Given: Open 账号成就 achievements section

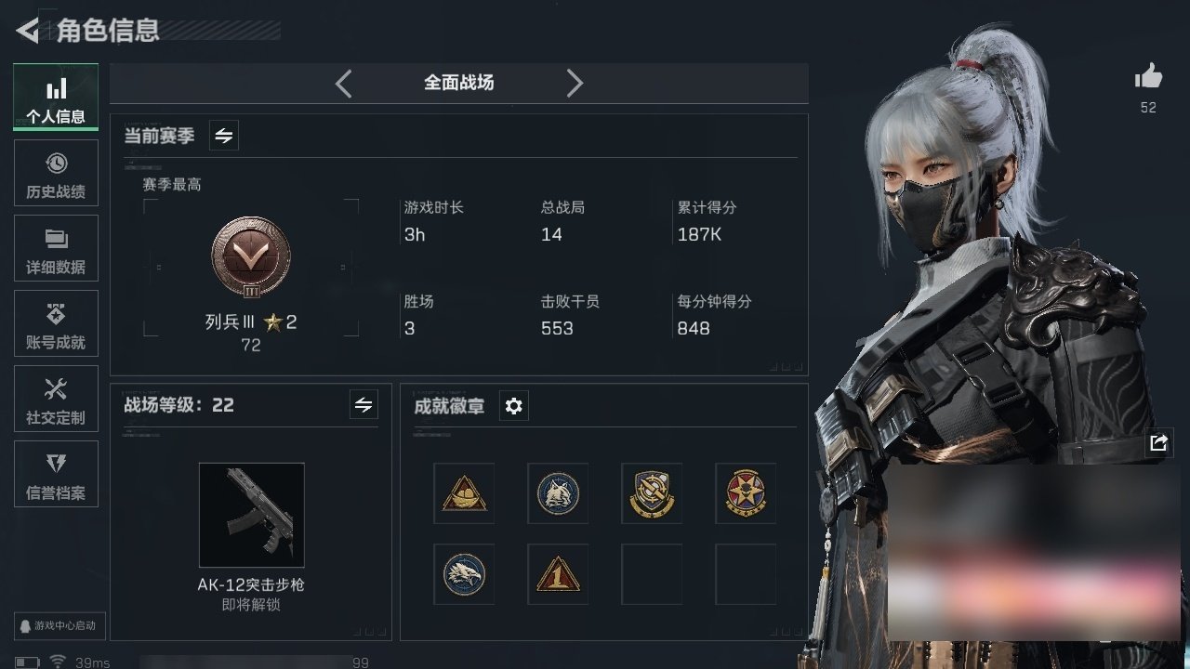Looking at the screenshot, I should click(56, 323).
